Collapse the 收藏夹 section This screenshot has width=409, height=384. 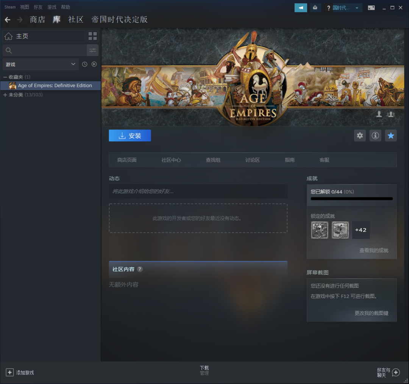click(x=5, y=77)
